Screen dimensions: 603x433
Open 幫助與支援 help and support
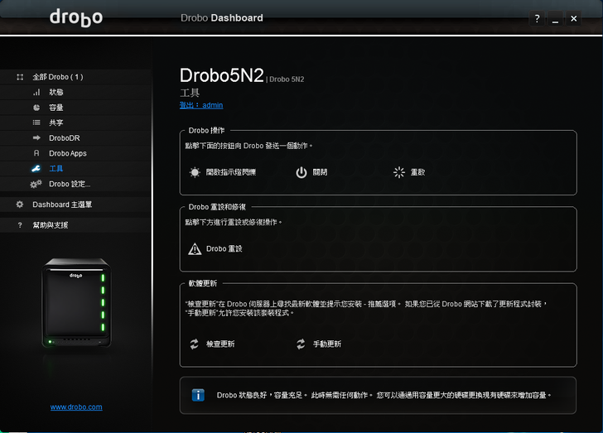[75, 225]
